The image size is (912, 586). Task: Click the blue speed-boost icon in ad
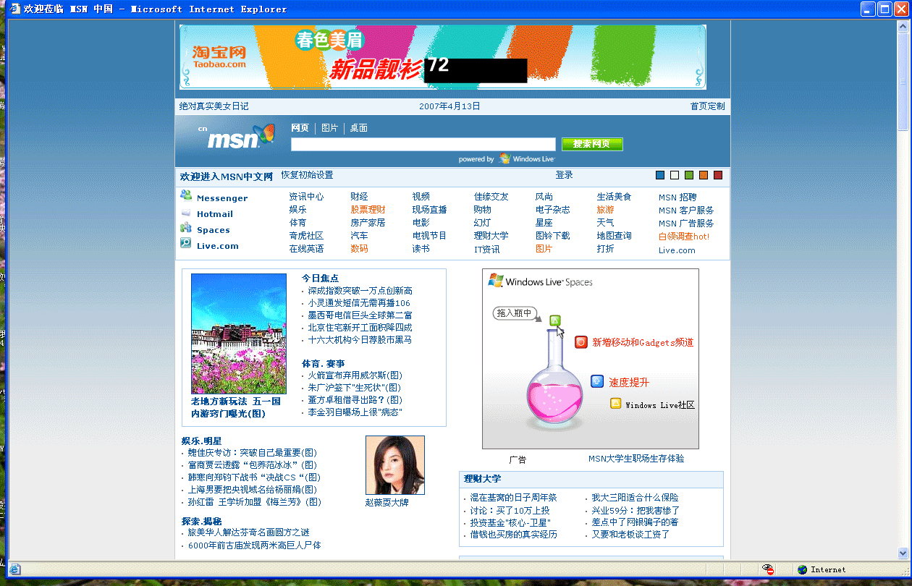(x=597, y=381)
